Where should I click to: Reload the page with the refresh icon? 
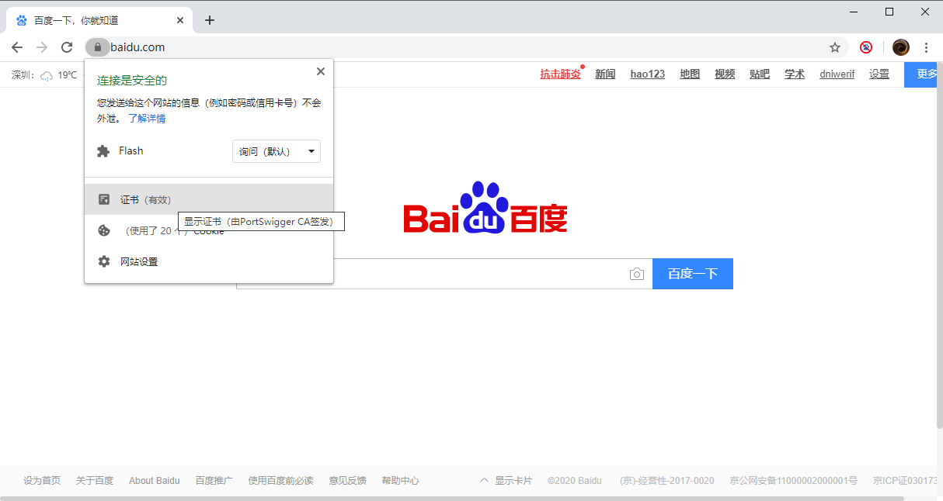(67, 47)
